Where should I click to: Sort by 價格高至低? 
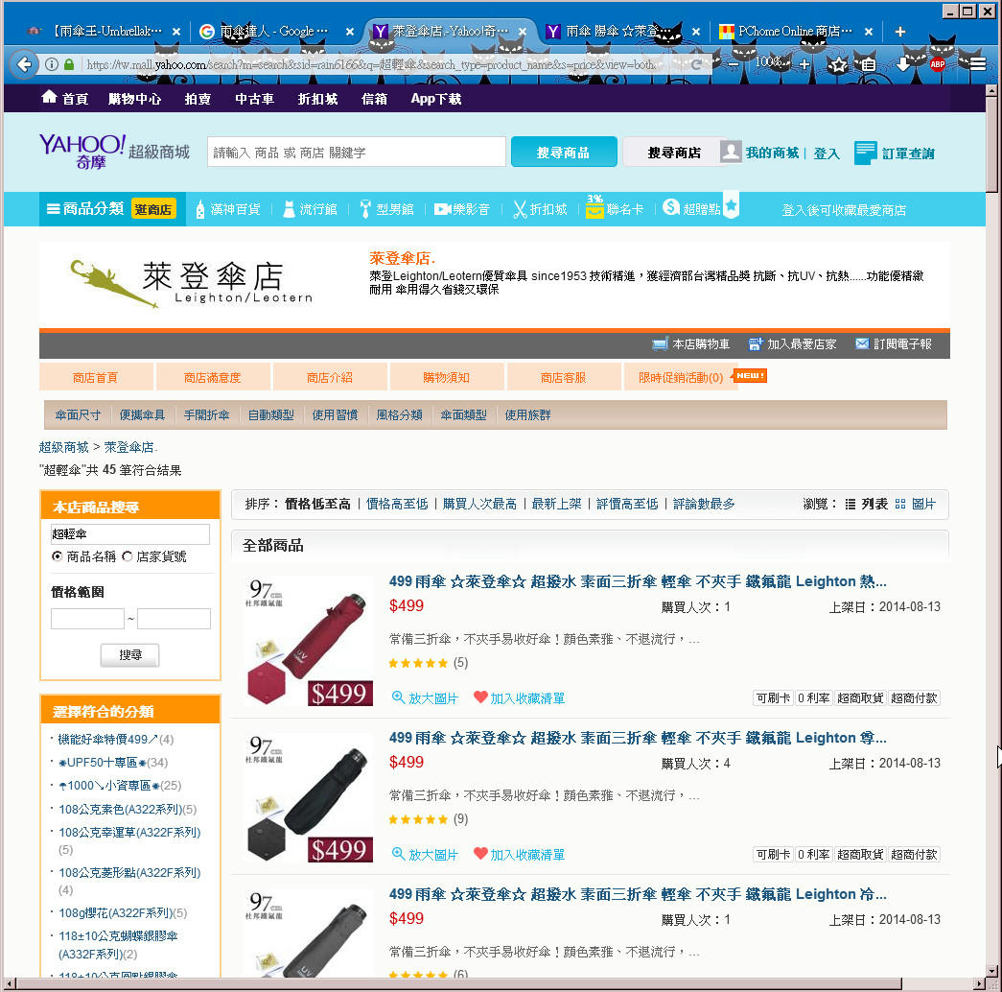398,504
